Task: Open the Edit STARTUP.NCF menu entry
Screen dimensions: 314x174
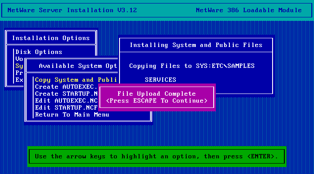Action: (x=66, y=107)
